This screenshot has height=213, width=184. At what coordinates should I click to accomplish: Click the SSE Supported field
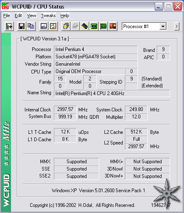(76, 169)
